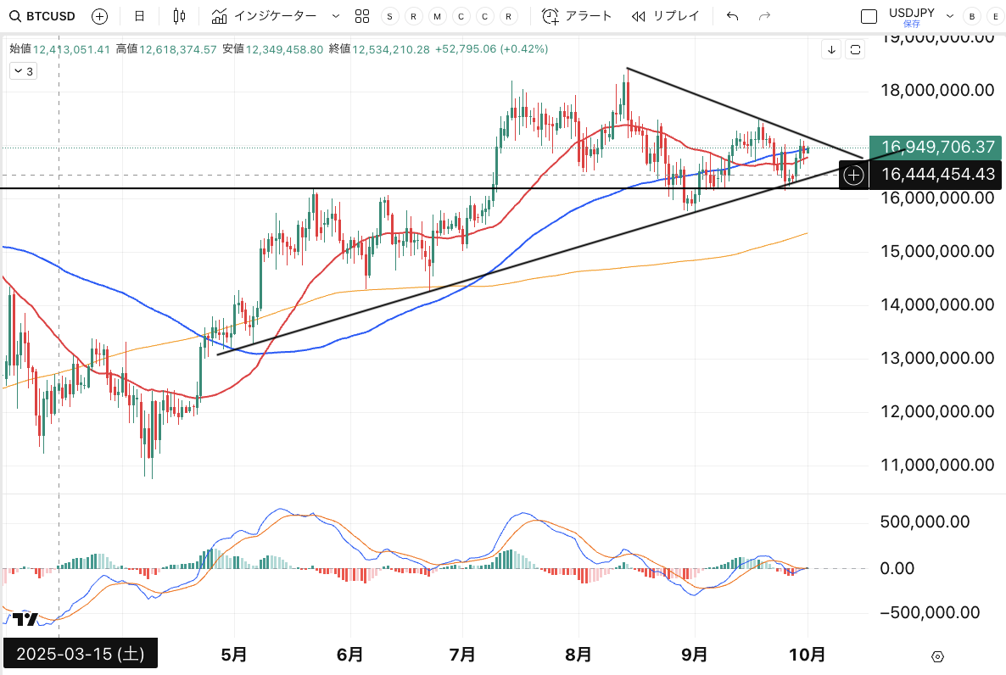Click the current price label 16,949,706.37
Screen dimensions: 1006x675
point(936,147)
